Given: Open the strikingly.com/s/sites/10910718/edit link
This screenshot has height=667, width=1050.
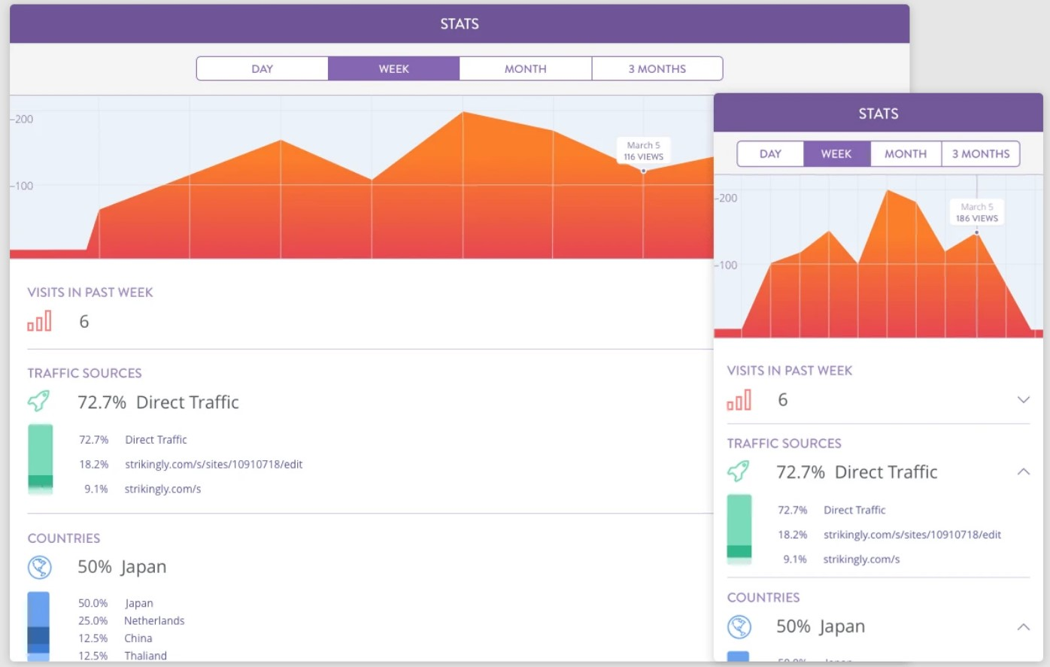Looking at the screenshot, I should 214,464.
